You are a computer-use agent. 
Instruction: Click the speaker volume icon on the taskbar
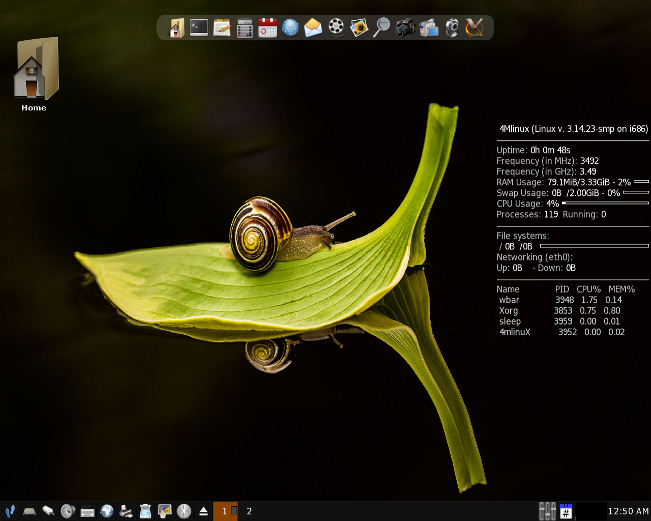[x=68, y=511]
